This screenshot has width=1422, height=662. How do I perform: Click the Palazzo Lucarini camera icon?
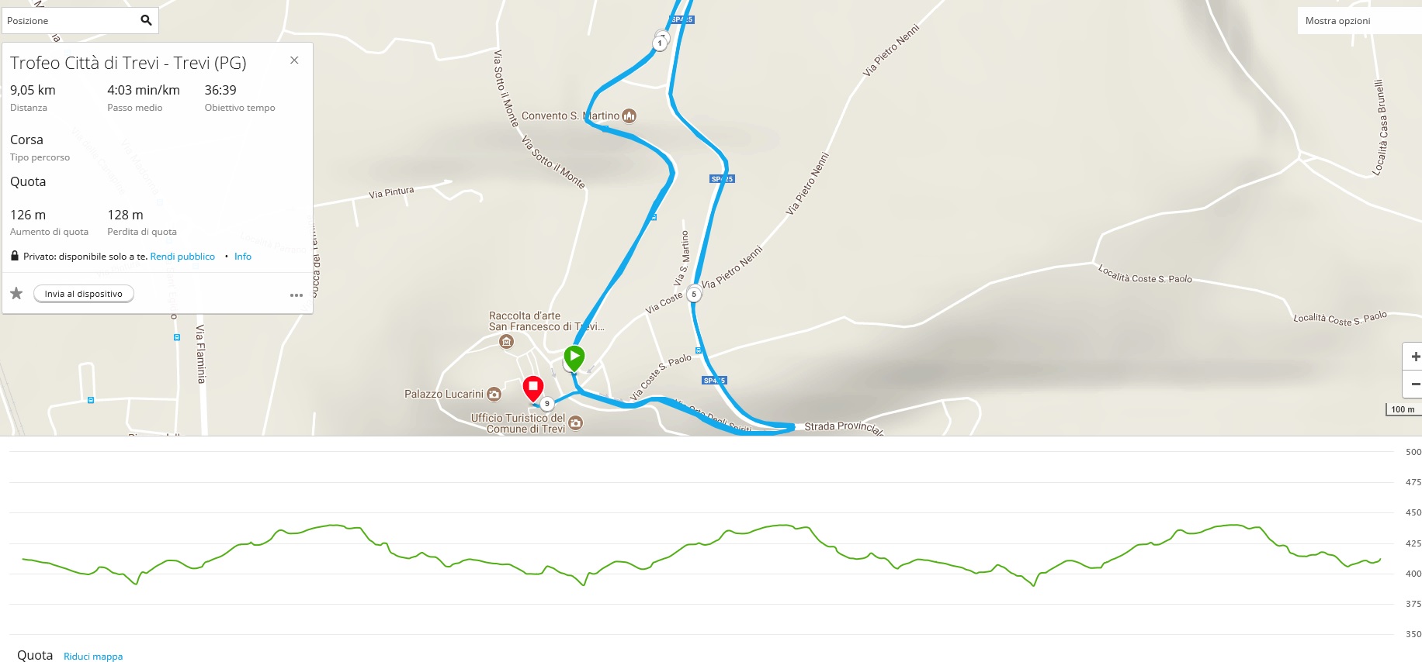pyautogui.click(x=494, y=395)
